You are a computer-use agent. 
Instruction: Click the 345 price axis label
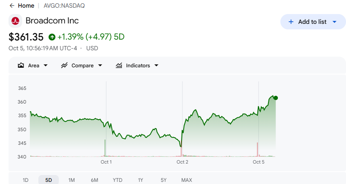[22, 143]
